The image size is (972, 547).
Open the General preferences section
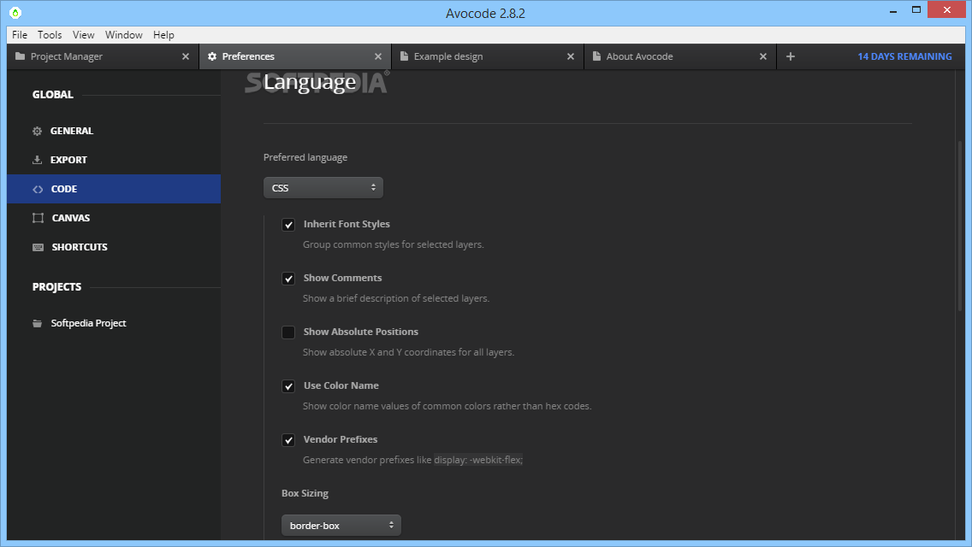[x=114, y=131]
